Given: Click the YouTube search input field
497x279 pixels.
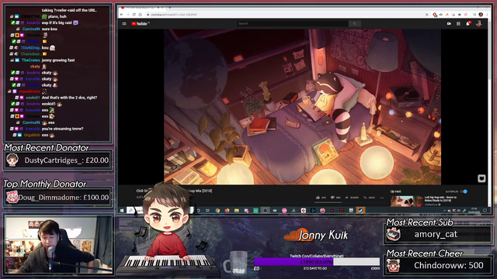Looking at the screenshot, I should [293, 23].
